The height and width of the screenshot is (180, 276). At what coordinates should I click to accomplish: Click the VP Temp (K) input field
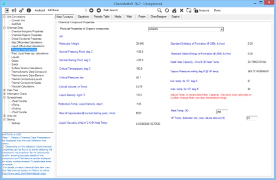[x=252, y=118]
